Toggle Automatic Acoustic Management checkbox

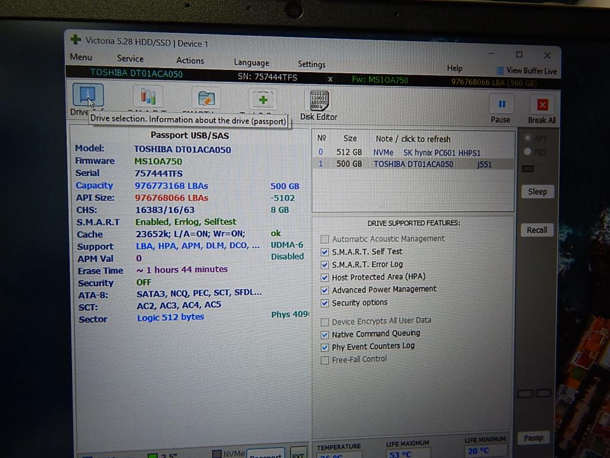(325, 239)
